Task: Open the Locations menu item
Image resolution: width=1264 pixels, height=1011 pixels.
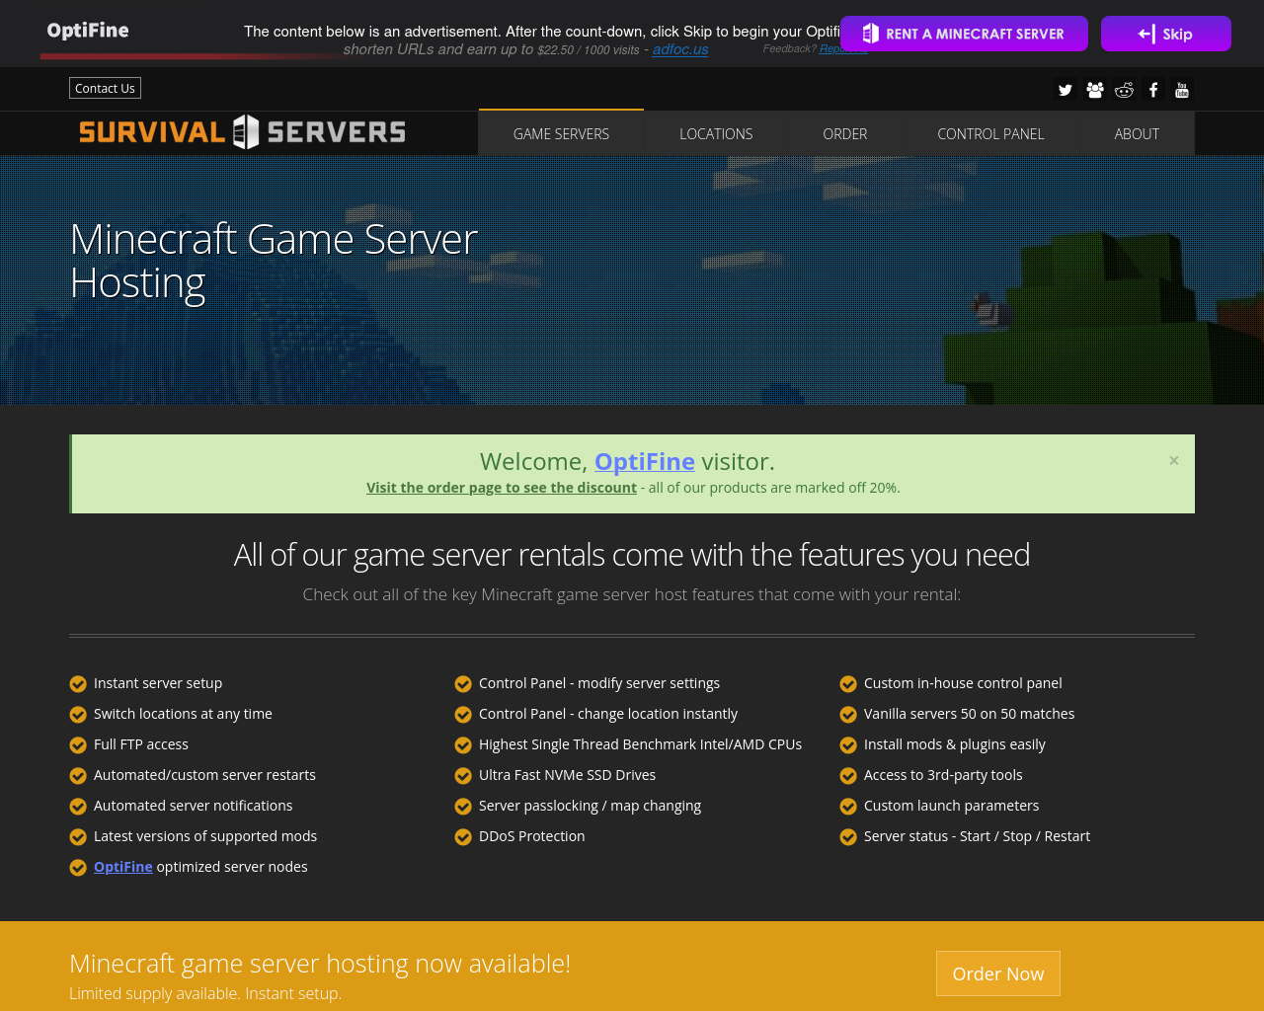Action: tap(716, 133)
